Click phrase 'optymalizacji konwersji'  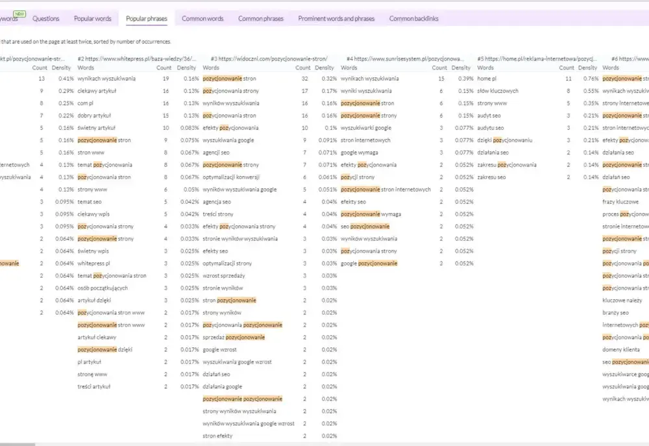231,177
